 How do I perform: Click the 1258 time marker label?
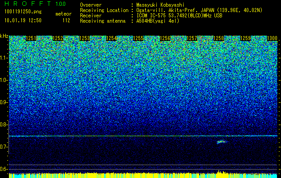coord(218,38)
